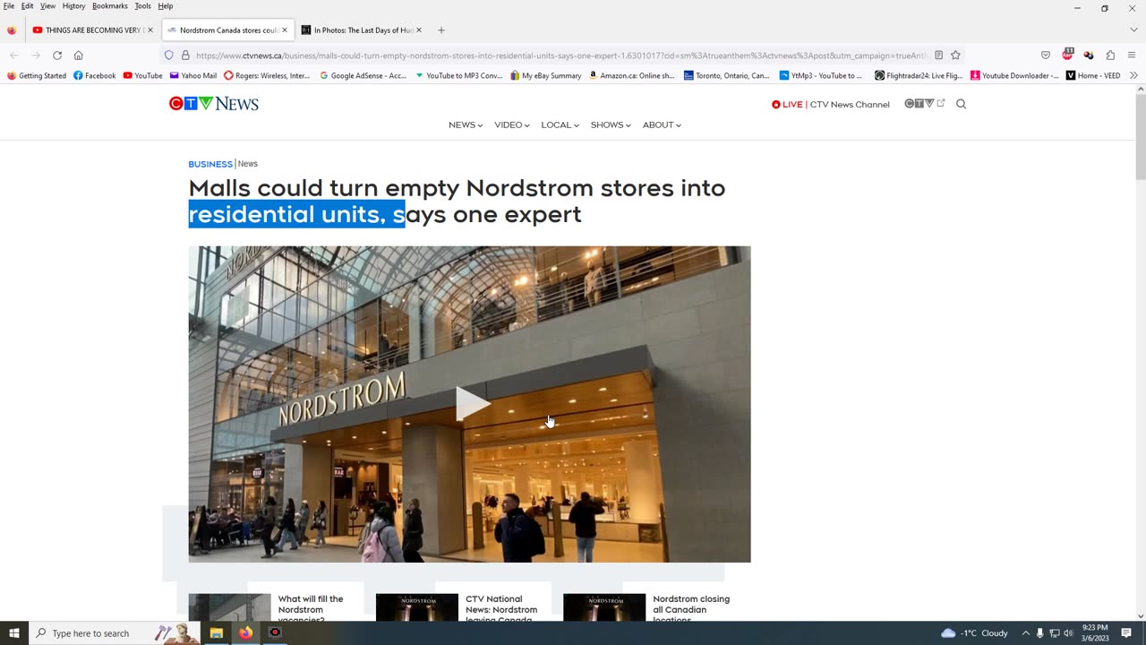The image size is (1146, 645).
Task: Open the notification center icon
Action: coord(1127,633)
